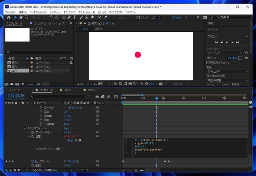
Task: Select the Ellipse shape tool
Action: [64, 17]
